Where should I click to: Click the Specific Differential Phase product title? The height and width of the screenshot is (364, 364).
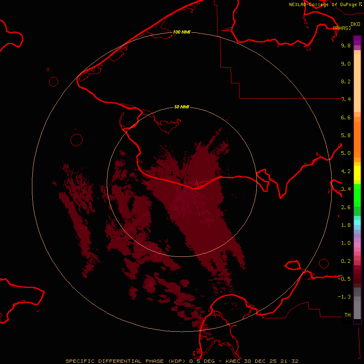127,361
